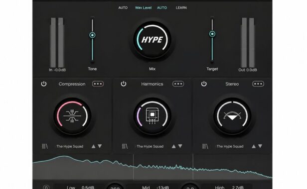Click the Out 0.0dB readout
This screenshot has height=189, width=307.
pyautogui.click(x=248, y=70)
